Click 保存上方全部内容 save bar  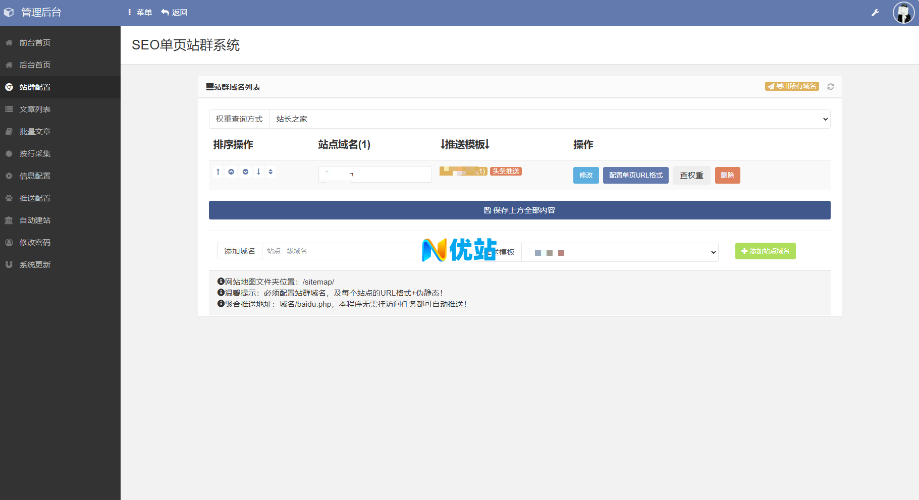pyautogui.click(x=519, y=210)
